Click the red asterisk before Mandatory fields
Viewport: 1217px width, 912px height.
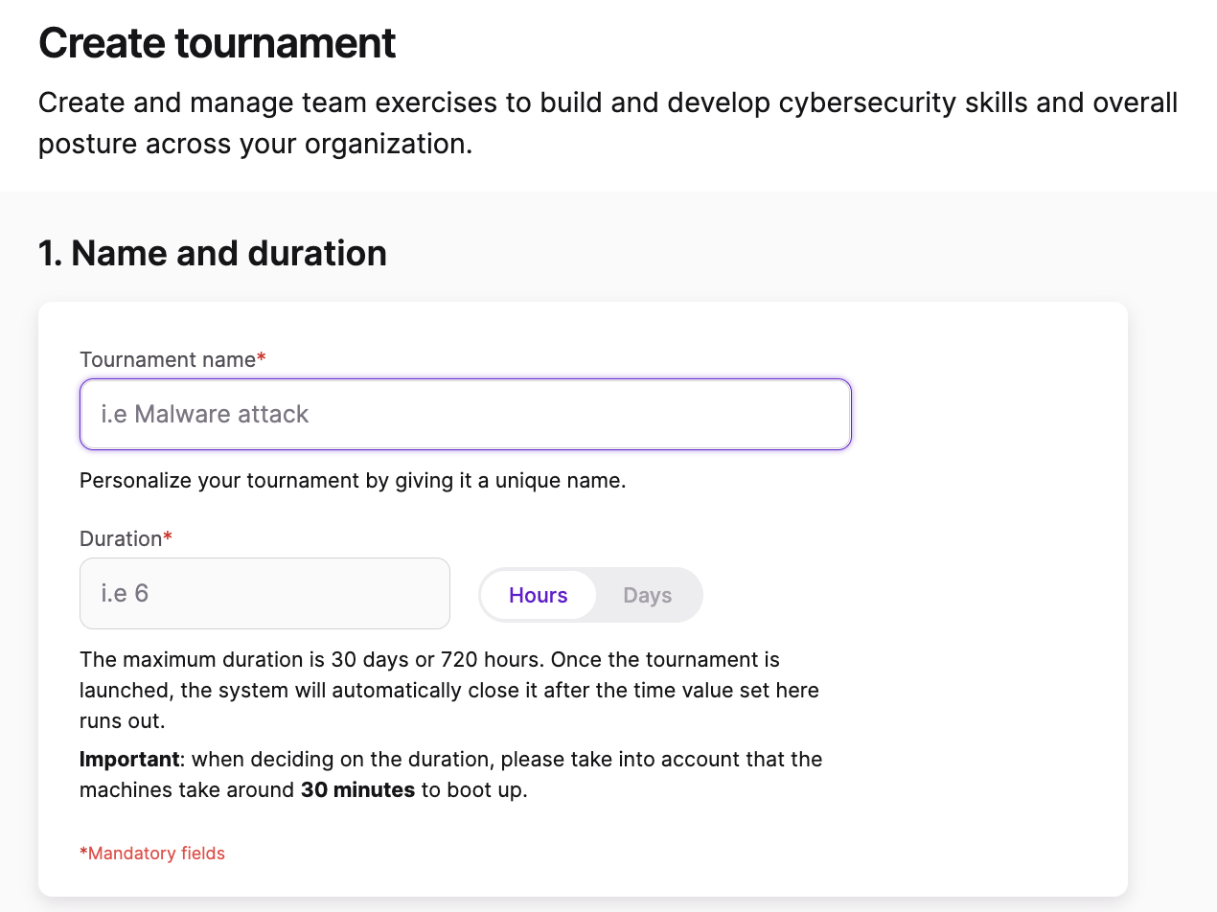pyautogui.click(x=83, y=852)
